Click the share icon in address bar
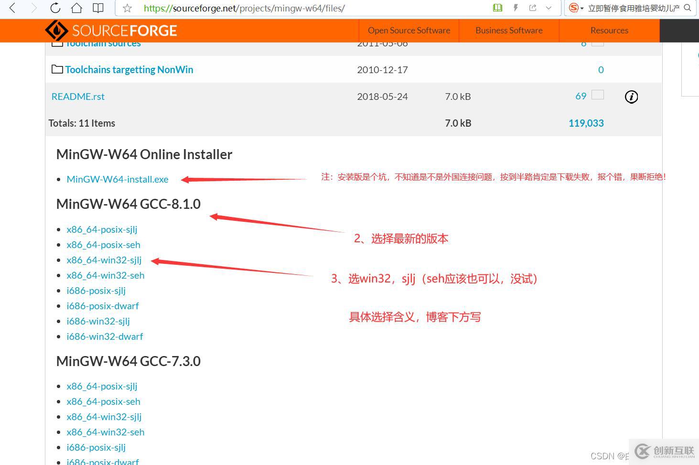The width and height of the screenshot is (699, 465). click(x=533, y=8)
